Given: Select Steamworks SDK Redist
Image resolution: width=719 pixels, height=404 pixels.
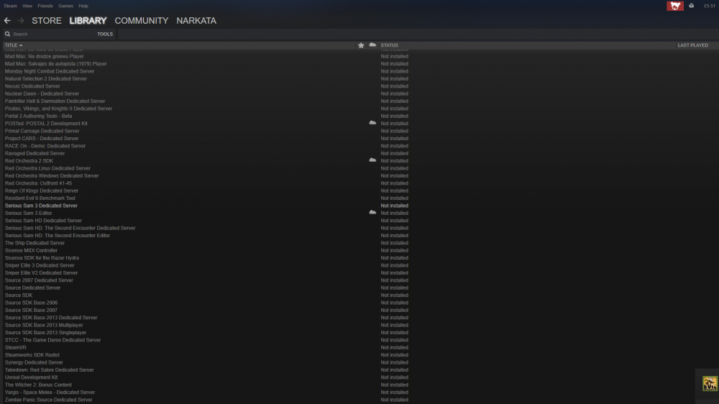Looking at the screenshot, I should tap(32, 355).
